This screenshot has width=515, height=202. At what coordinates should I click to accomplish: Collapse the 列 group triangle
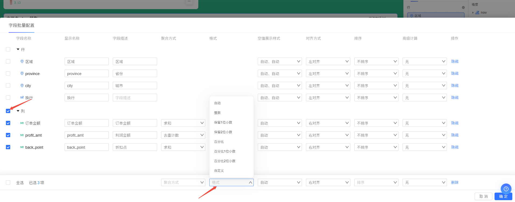tap(18, 111)
